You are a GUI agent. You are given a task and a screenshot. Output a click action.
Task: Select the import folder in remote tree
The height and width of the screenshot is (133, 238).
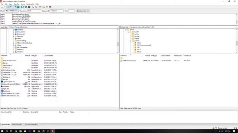point(136,38)
